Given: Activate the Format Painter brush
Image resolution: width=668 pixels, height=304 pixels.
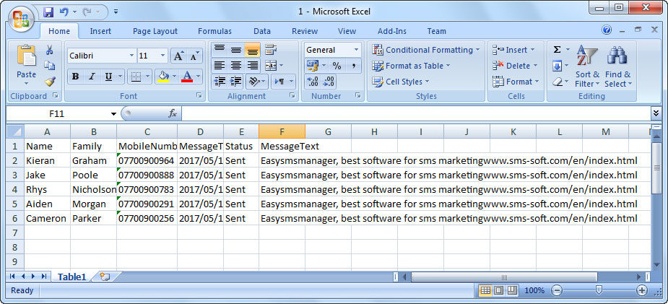Looking at the screenshot, I should tap(50, 80).
